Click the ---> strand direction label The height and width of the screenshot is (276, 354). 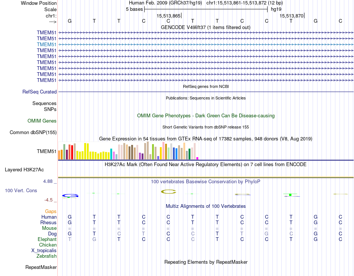pos(53,22)
